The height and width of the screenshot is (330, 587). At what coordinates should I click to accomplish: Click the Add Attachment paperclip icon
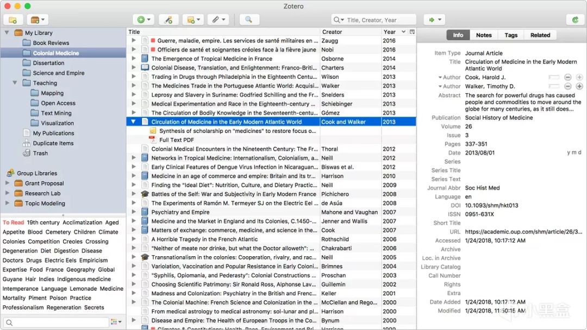(x=218, y=20)
